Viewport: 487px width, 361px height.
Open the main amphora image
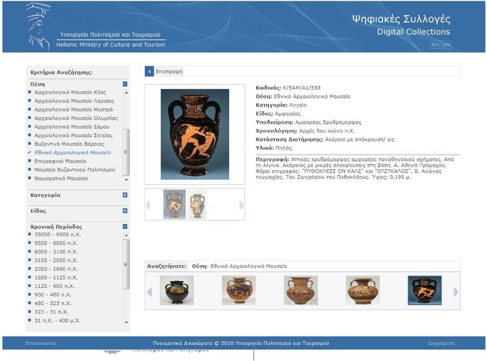(195, 135)
